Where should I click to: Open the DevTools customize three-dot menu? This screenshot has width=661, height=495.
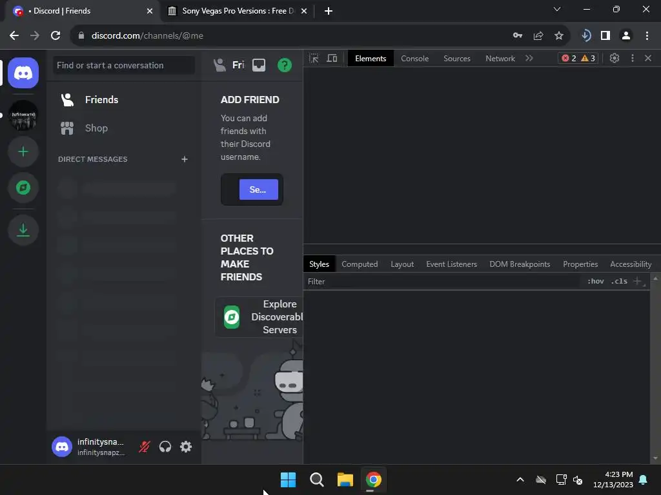coord(633,59)
